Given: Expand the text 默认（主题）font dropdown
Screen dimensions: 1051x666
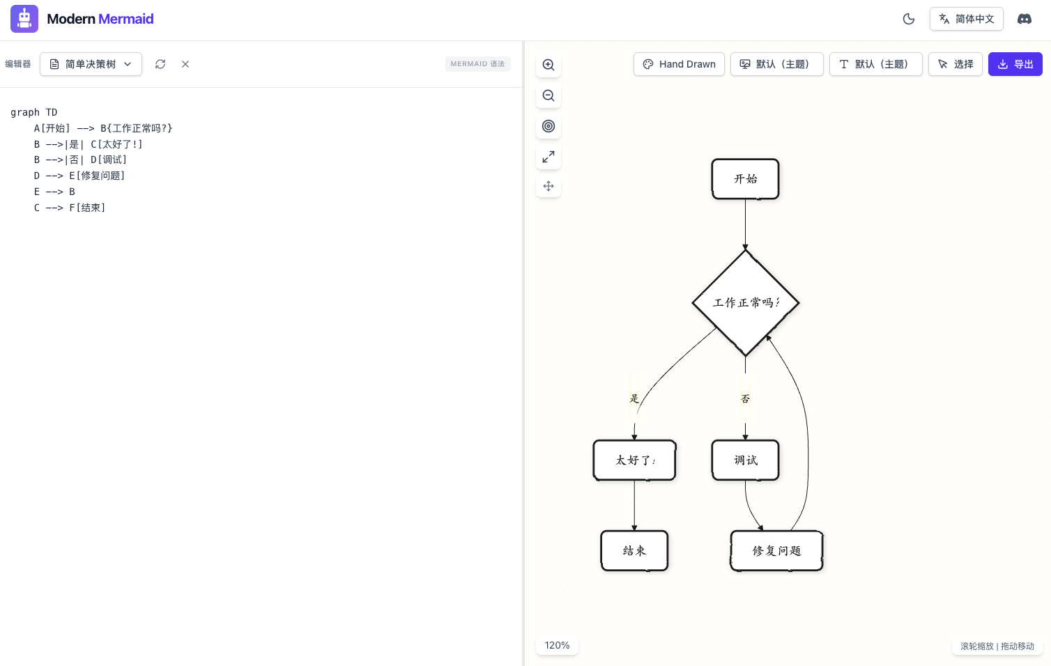Looking at the screenshot, I should coord(875,64).
